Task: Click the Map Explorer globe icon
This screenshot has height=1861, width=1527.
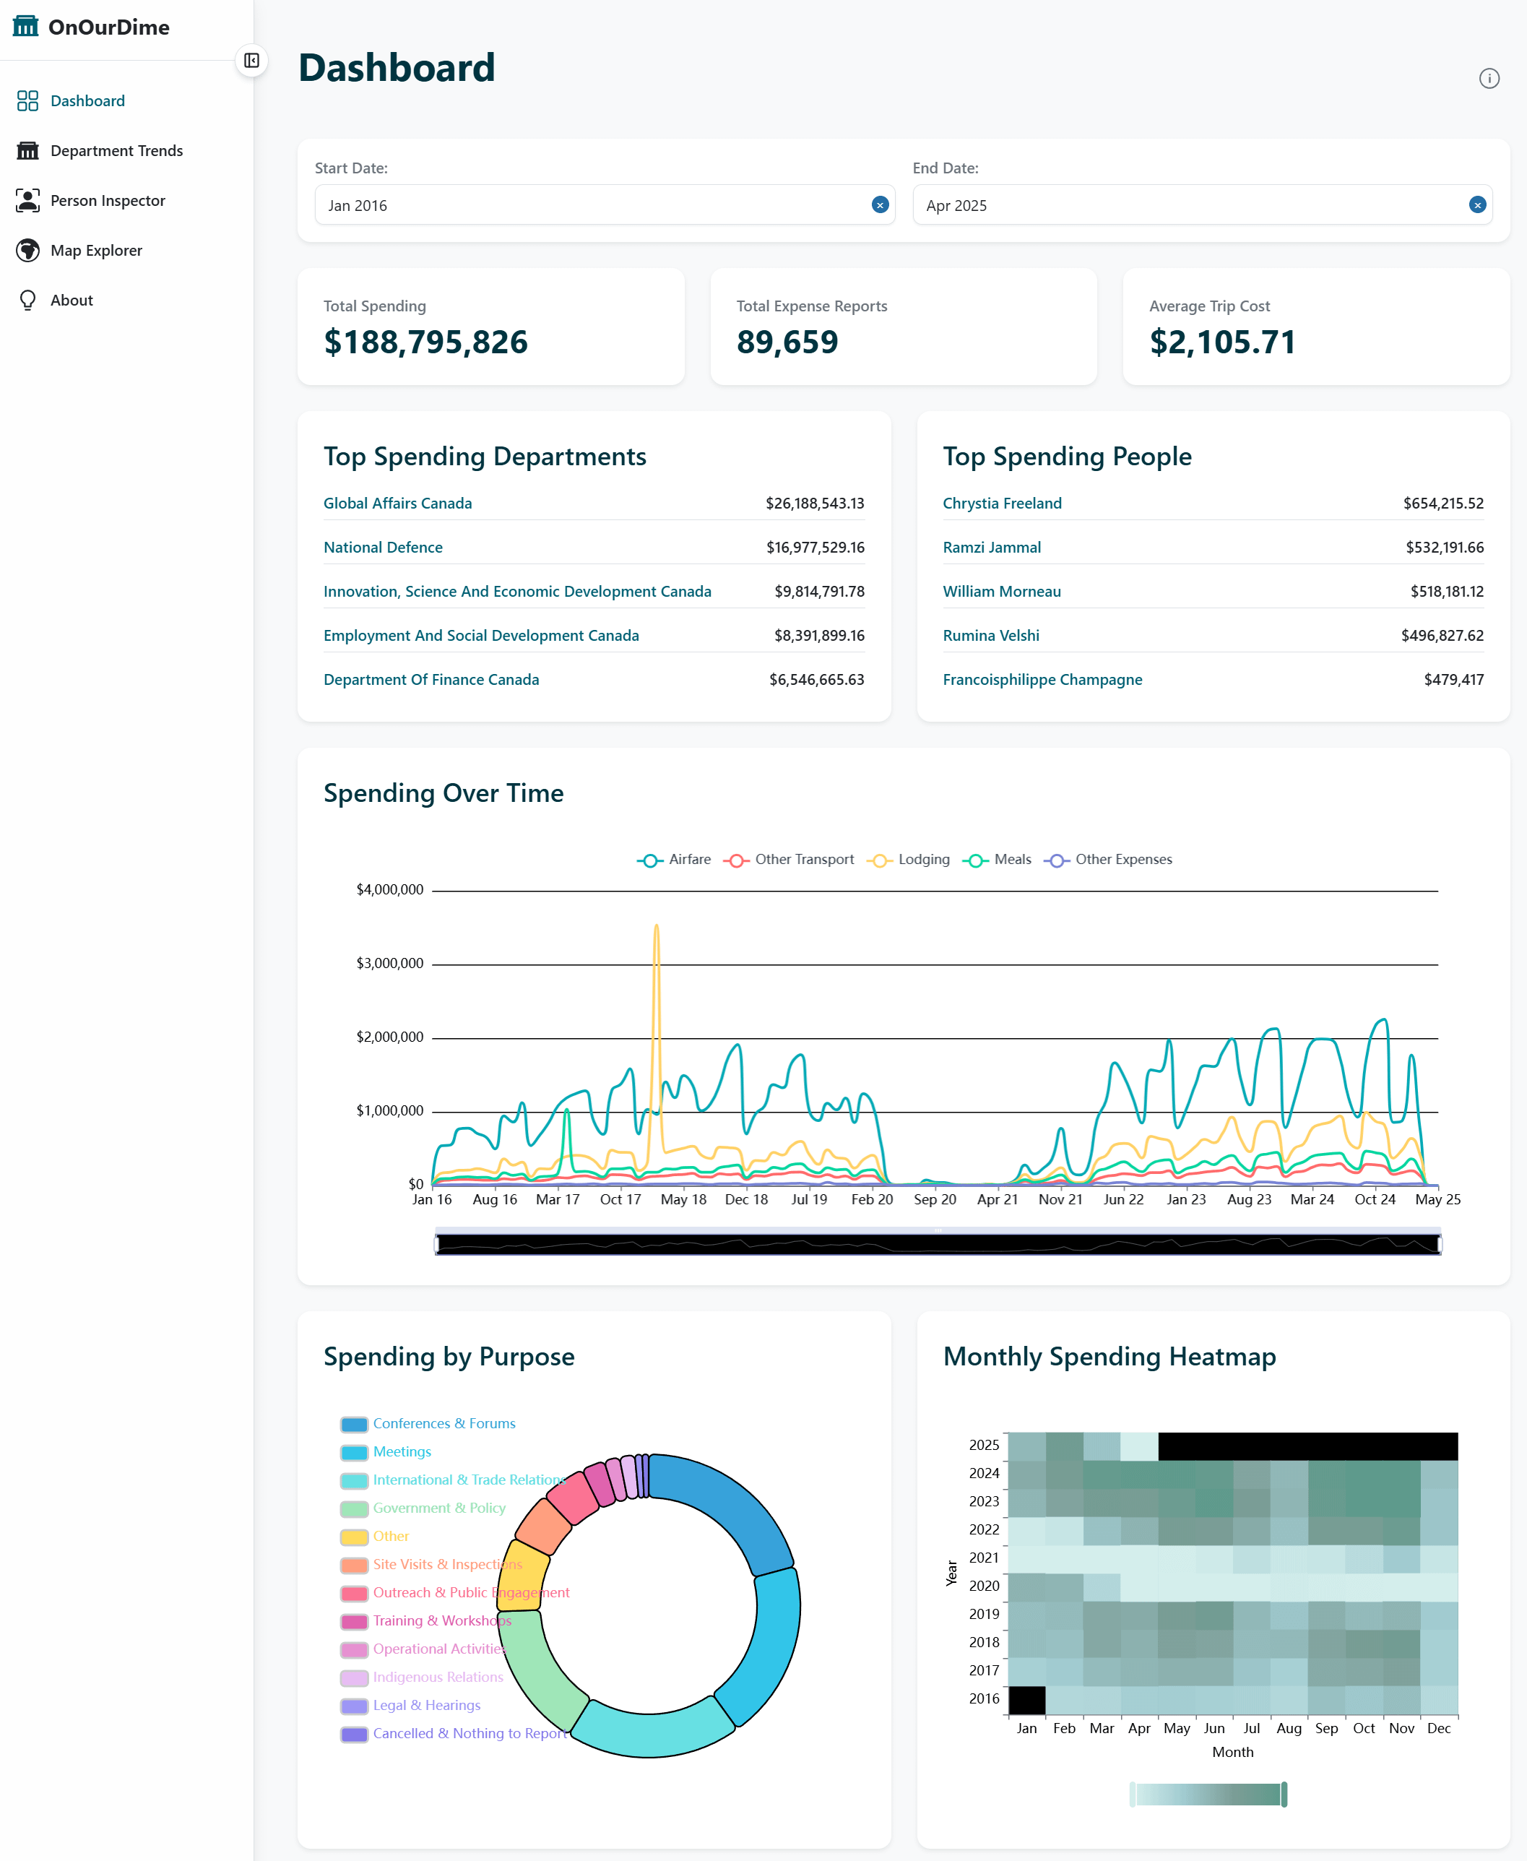Action: point(27,251)
